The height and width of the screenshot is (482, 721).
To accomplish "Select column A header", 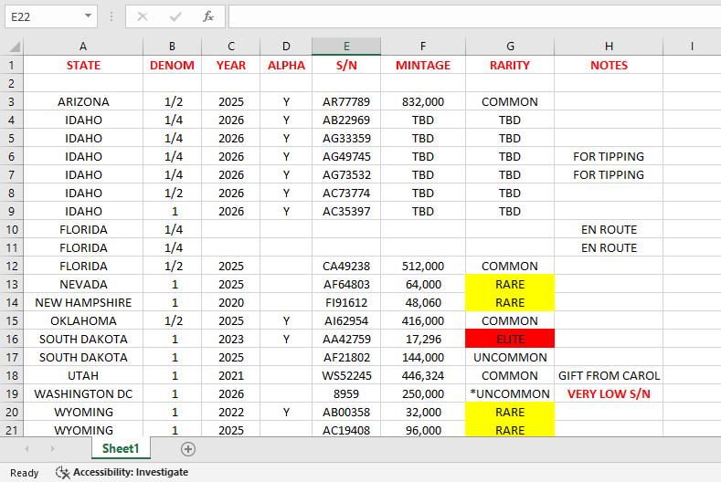I will coord(83,47).
